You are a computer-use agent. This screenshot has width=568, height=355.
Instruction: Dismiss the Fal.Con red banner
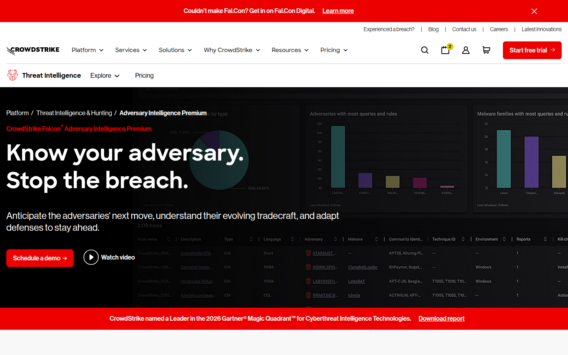click(x=534, y=11)
